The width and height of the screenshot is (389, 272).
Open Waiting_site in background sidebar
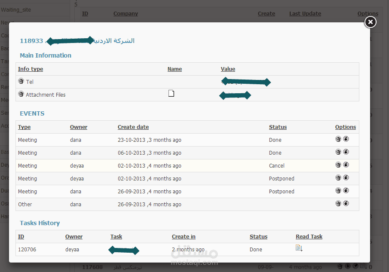pos(16,10)
